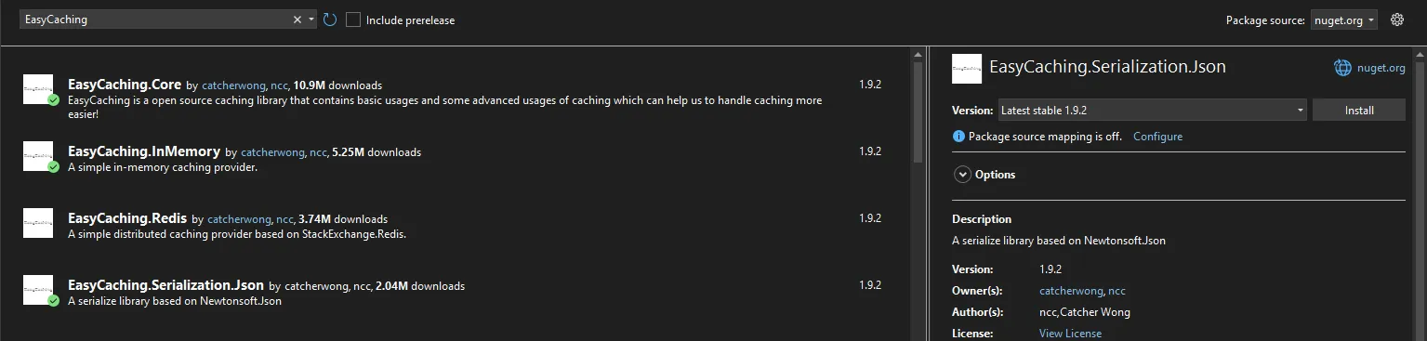Click the catcherwong owner link in details
1427x341 pixels.
click(1071, 291)
